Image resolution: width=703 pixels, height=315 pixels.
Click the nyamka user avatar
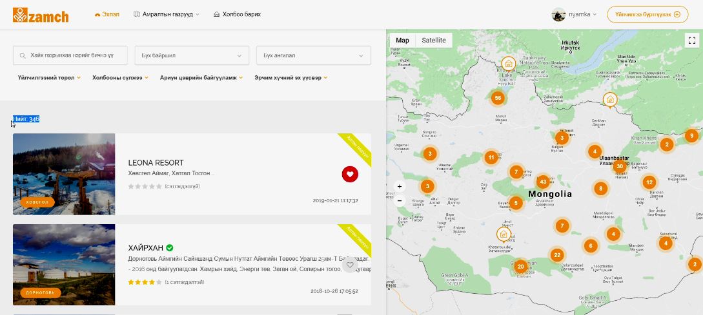click(558, 14)
